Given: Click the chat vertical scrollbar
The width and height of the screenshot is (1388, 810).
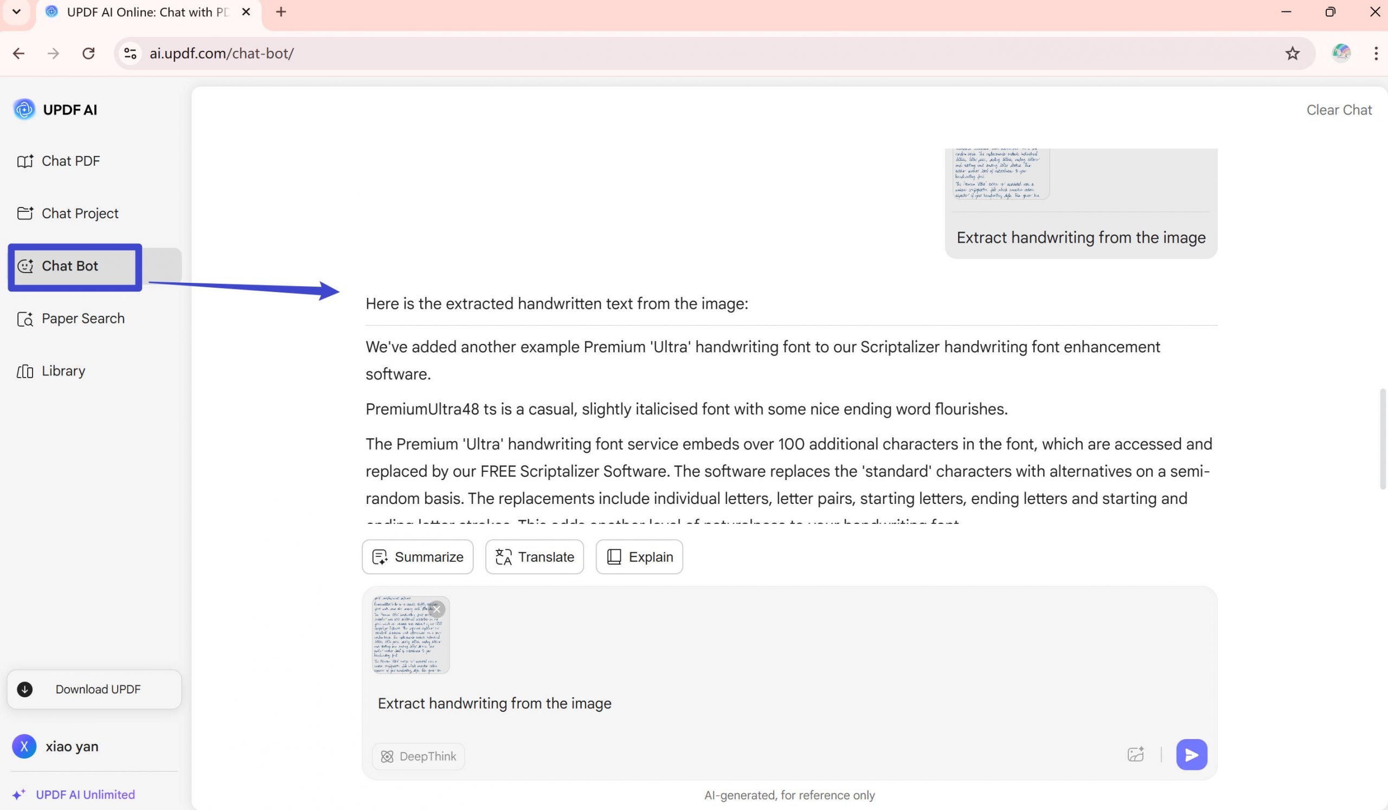Looking at the screenshot, I should coord(1382,438).
